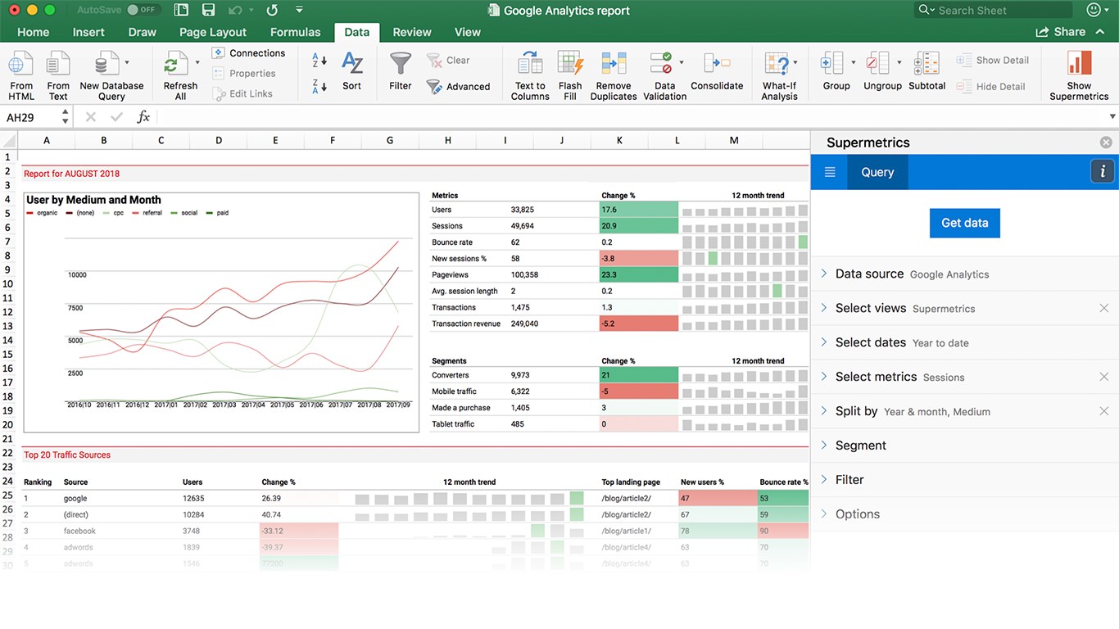This screenshot has width=1119, height=629.
Task: Sort ascending A to Z
Action: pos(319,61)
